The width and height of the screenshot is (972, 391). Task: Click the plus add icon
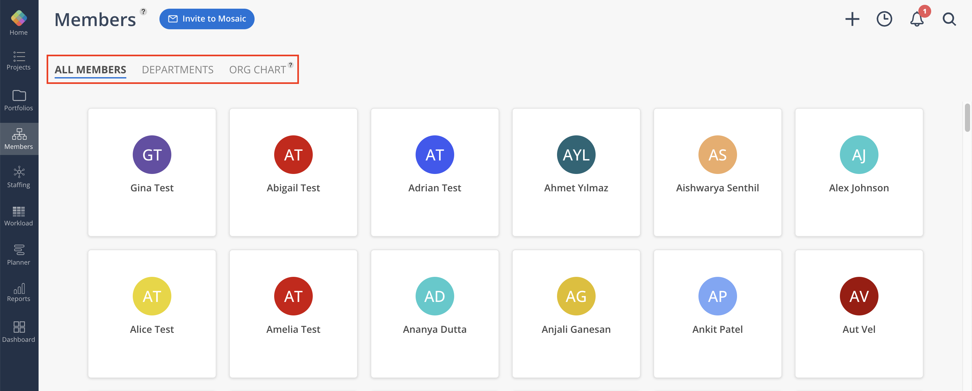click(852, 19)
